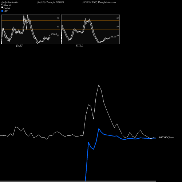Click the FAST chart label

[19, 46]
